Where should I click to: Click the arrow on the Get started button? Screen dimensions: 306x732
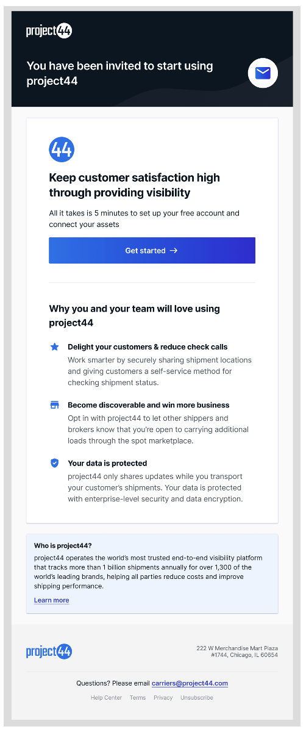click(174, 251)
